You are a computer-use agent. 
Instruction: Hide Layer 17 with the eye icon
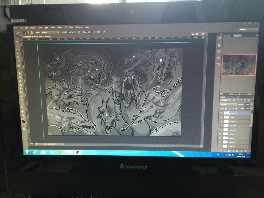(220, 138)
